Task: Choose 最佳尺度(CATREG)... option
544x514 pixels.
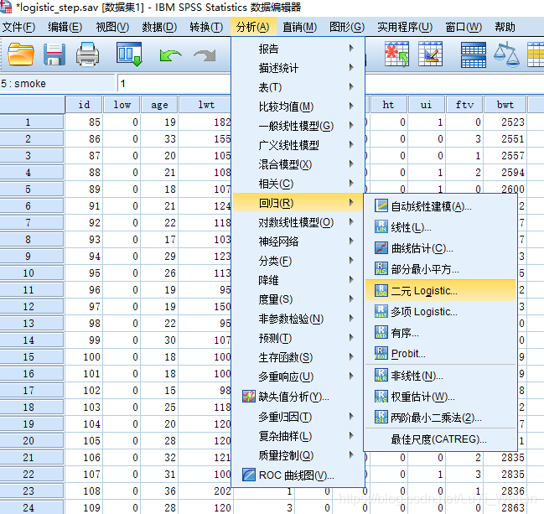Action: tap(441, 439)
